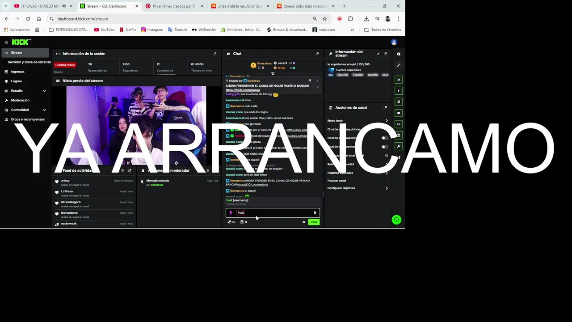Collapse the pinned message chevron
This screenshot has width=572, height=322.
[x=318, y=87]
